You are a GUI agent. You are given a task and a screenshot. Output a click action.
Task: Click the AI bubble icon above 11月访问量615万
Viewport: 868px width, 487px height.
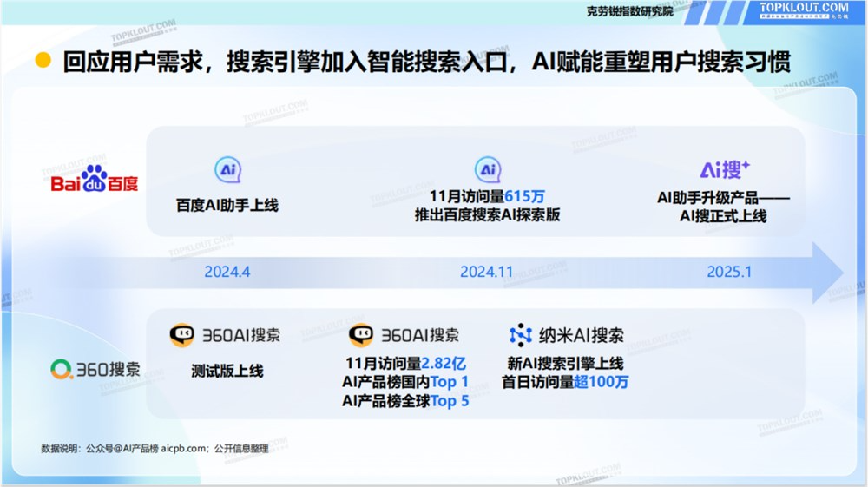488,170
